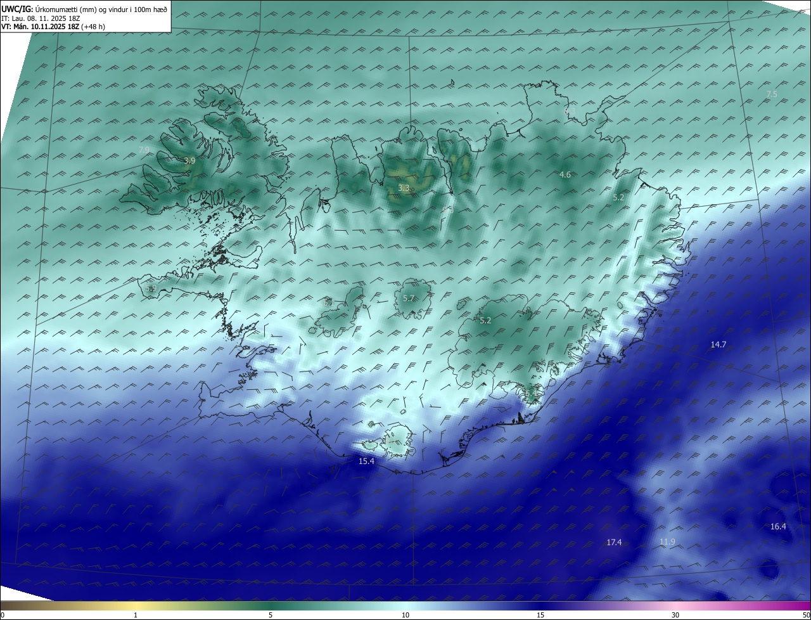The width and height of the screenshot is (811, 620).
Task: Click the 7.5 value label
Action: [772, 94]
